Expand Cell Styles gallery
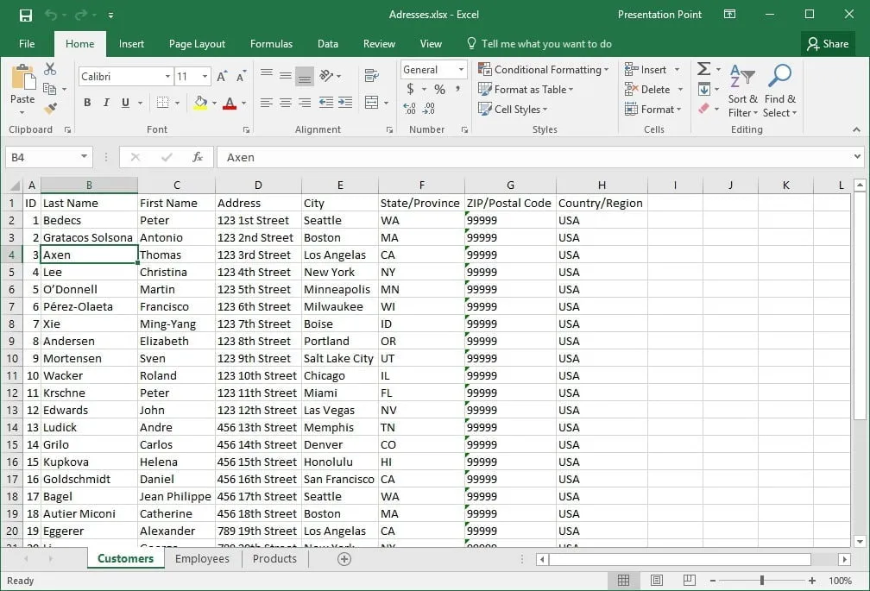The width and height of the screenshot is (870, 591). [513, 110]
